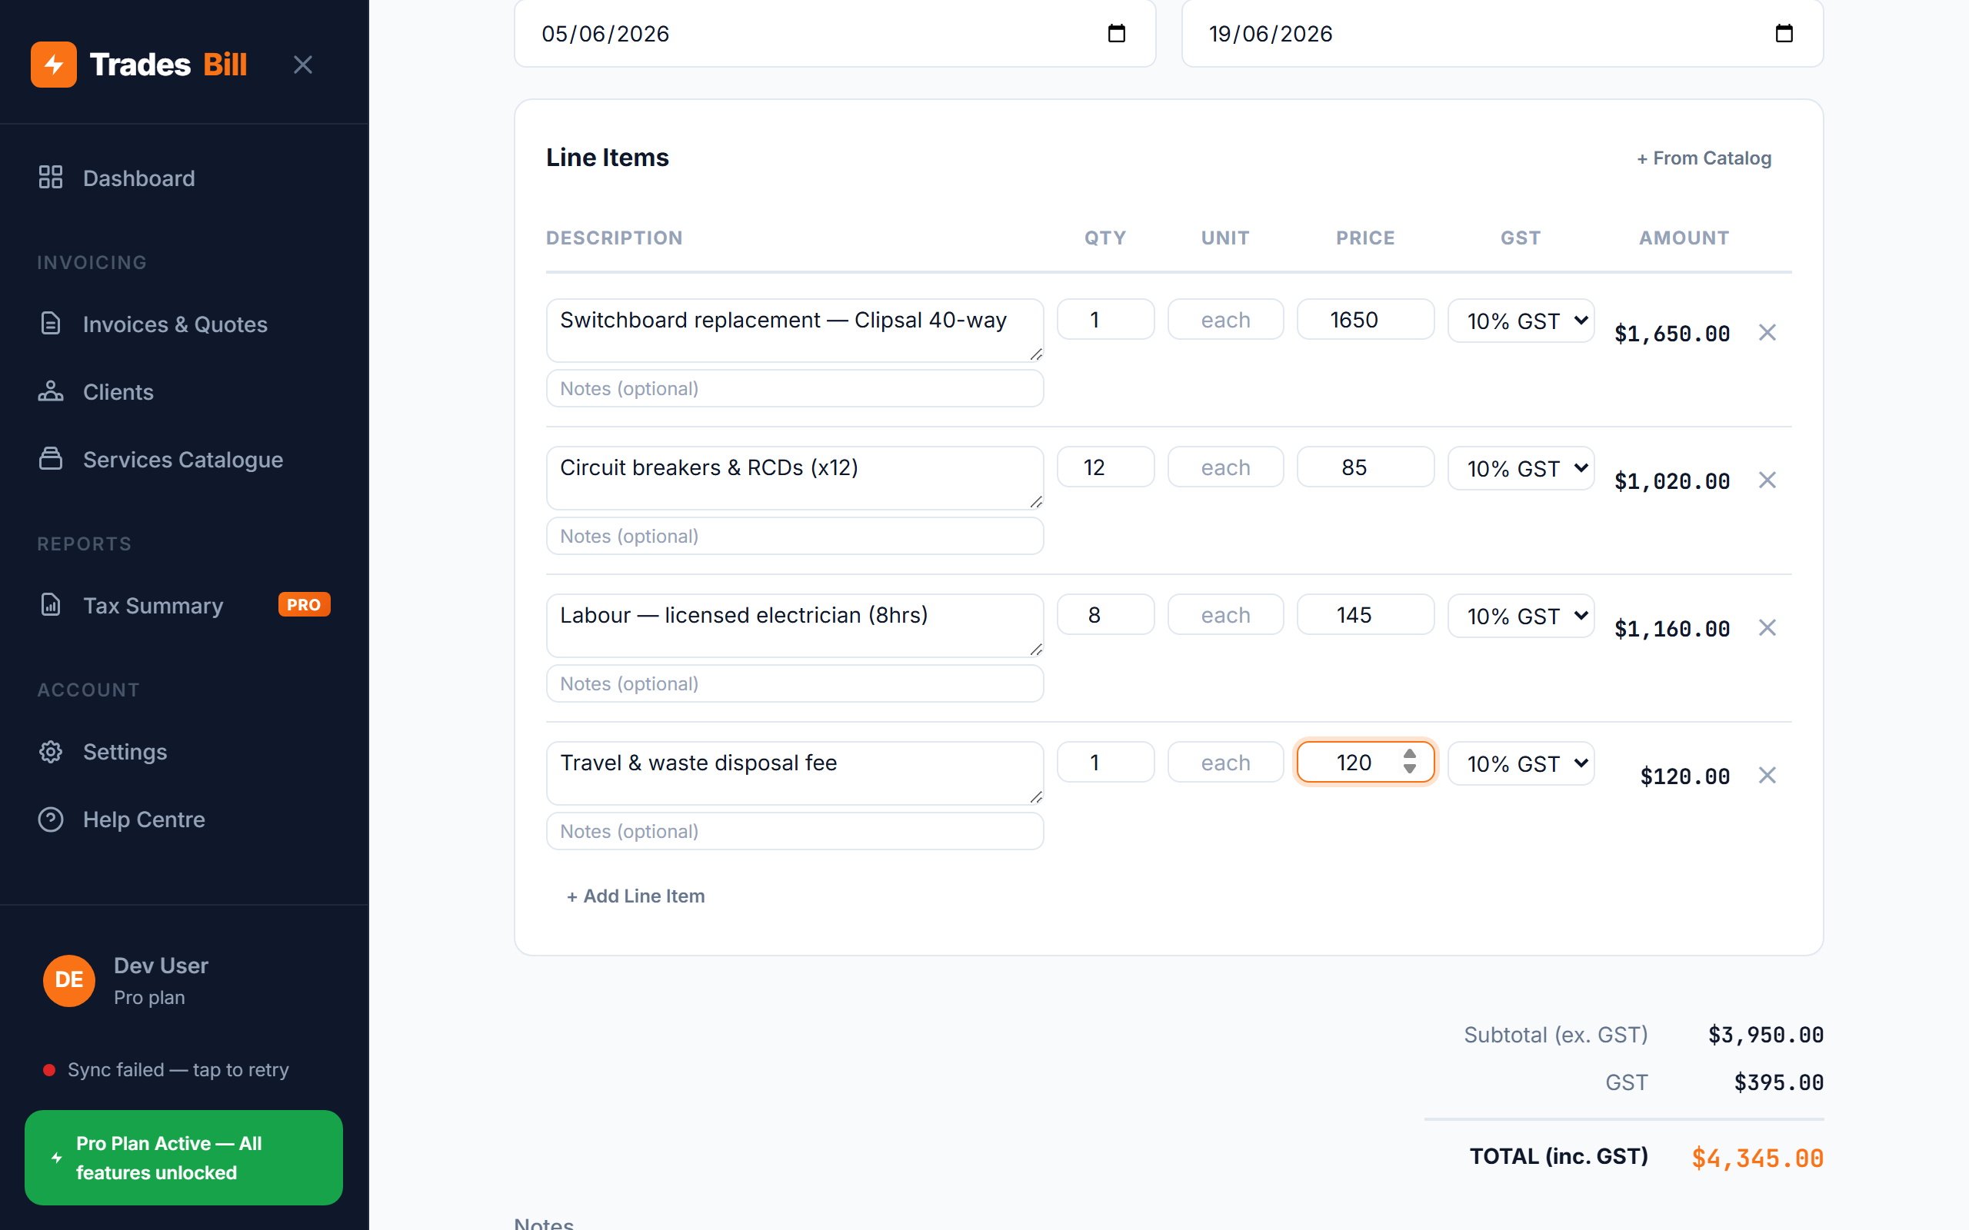Edit Switchboard replacement description field

[x=795, y=331]
